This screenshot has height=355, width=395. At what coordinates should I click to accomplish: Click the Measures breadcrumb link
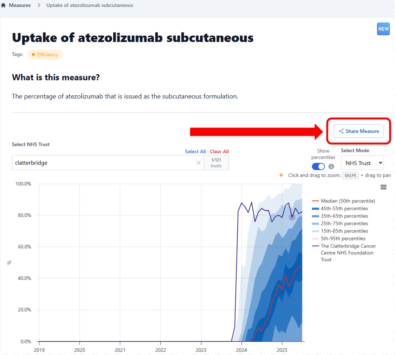20,5
